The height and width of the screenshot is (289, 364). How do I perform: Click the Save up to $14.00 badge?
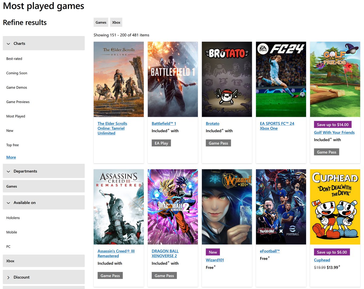[333, 125]
